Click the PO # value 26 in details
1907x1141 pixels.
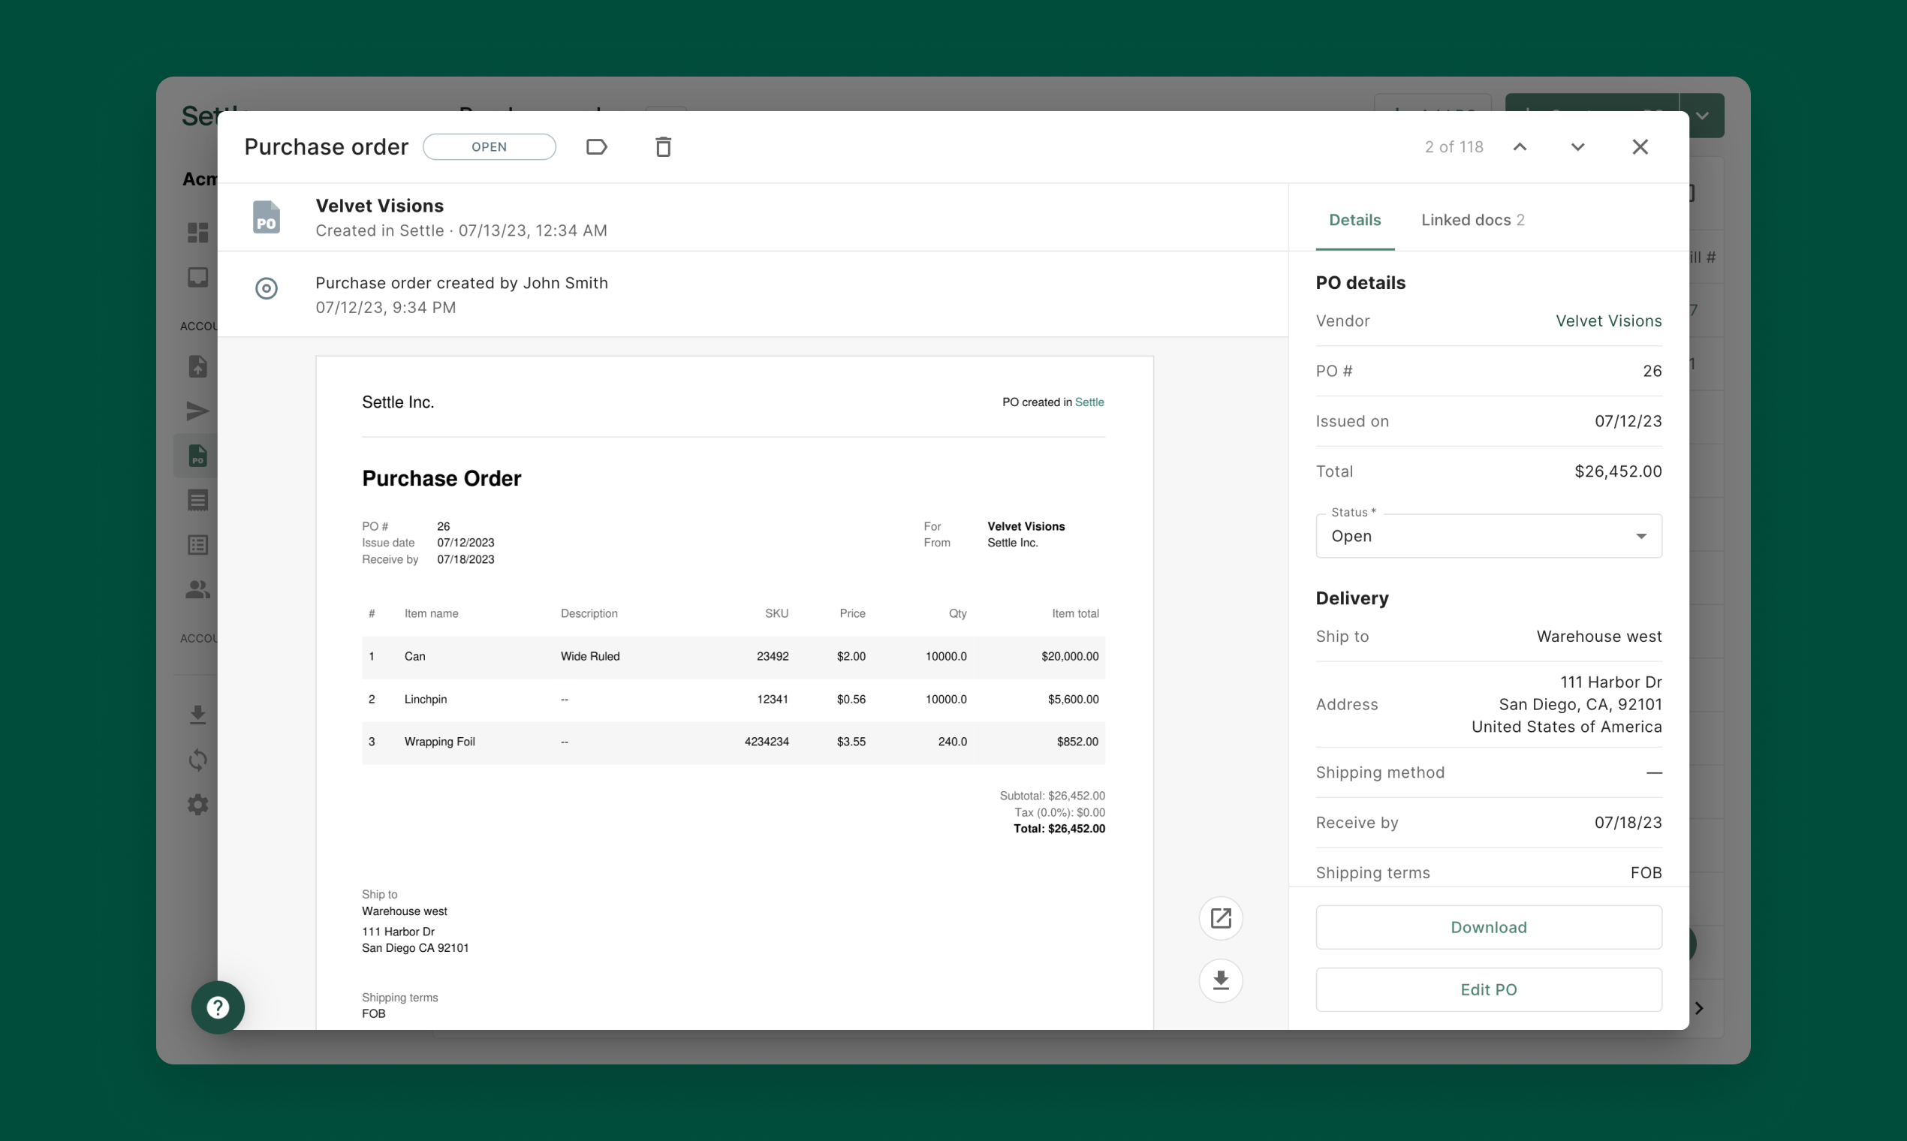coord(1652,372)
